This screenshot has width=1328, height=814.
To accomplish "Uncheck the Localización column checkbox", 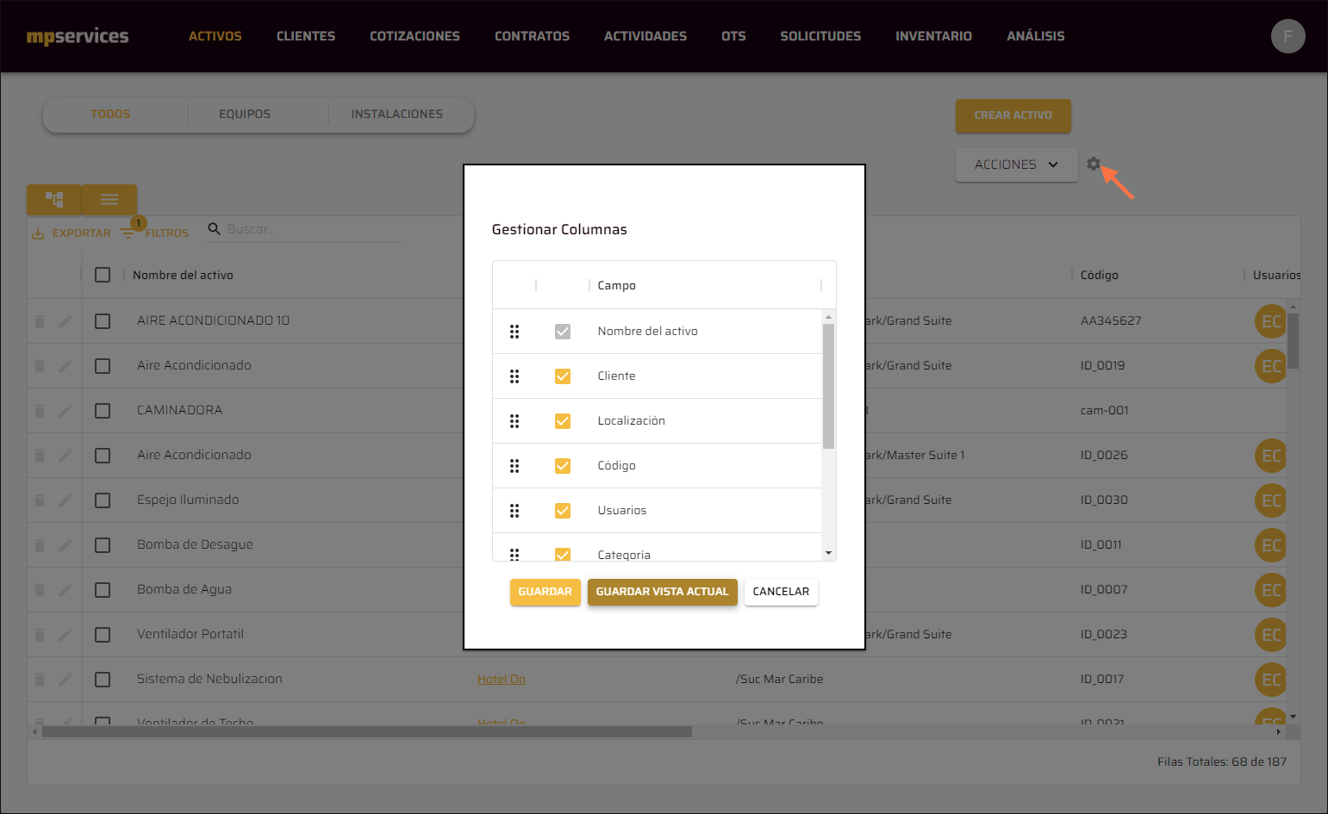I will (x=563, y=421).
